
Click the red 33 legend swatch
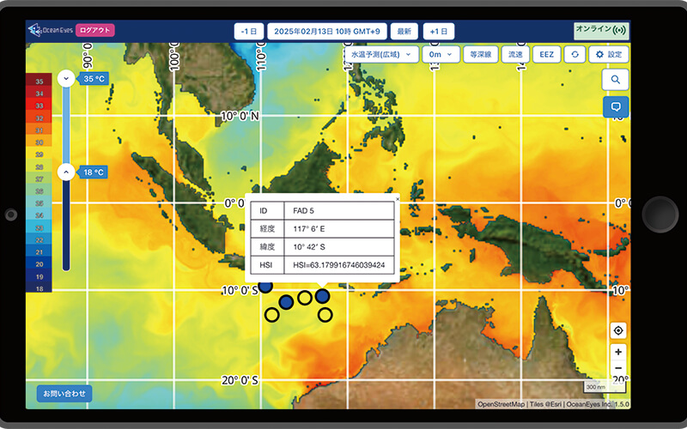click(39, 106)
